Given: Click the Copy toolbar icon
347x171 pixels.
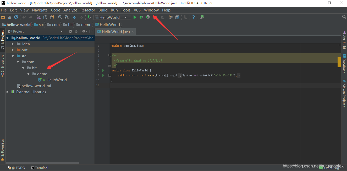Looking at the screenshot, I should point(45,17).
